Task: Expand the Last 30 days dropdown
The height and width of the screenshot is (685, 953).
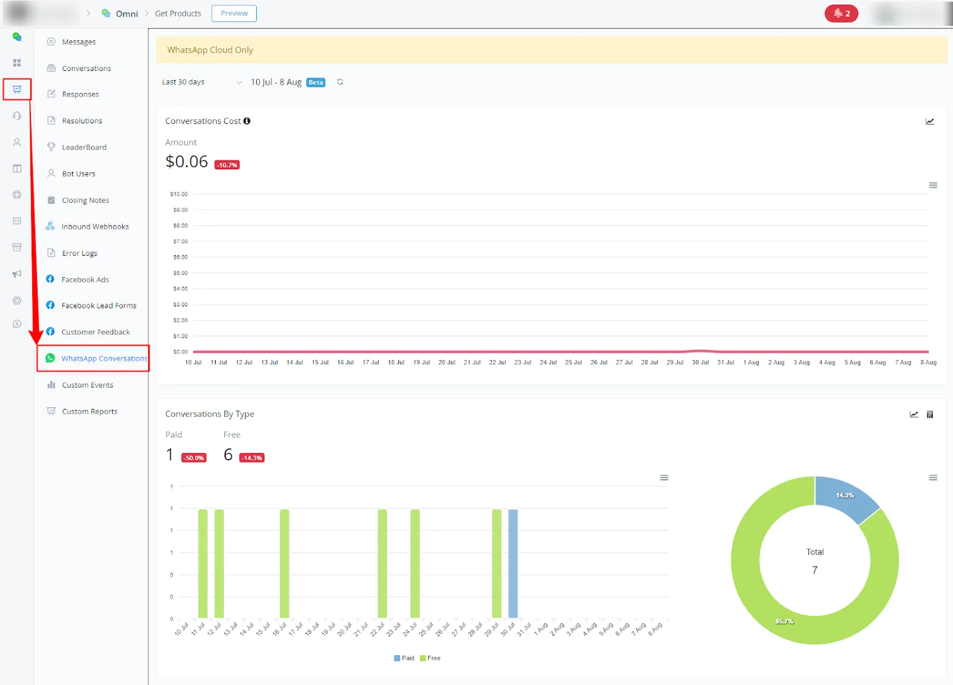Action: (x=202, y=82)
